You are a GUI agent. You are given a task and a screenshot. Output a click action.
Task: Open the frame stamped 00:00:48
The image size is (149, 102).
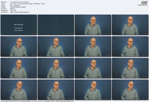click(130, 68)
